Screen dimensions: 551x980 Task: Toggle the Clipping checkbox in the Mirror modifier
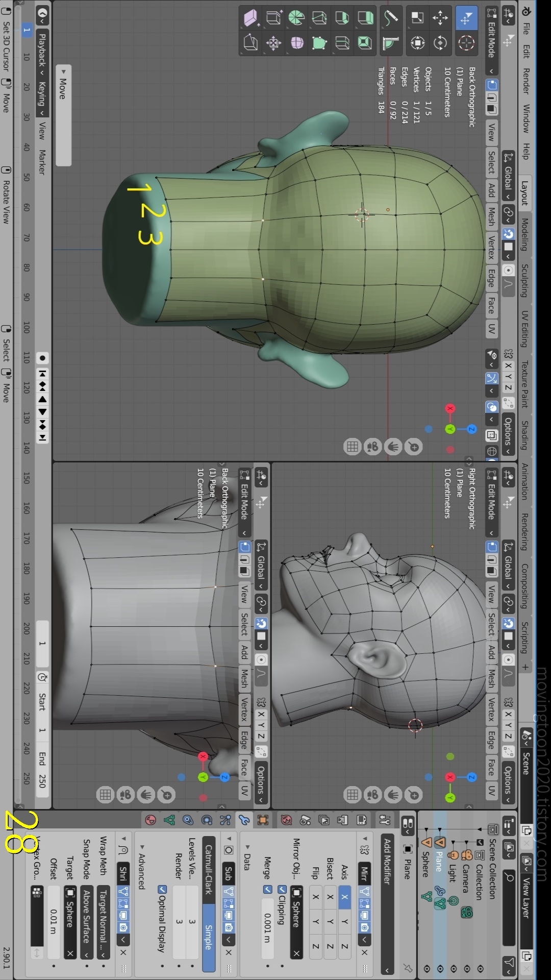(282, 890)
